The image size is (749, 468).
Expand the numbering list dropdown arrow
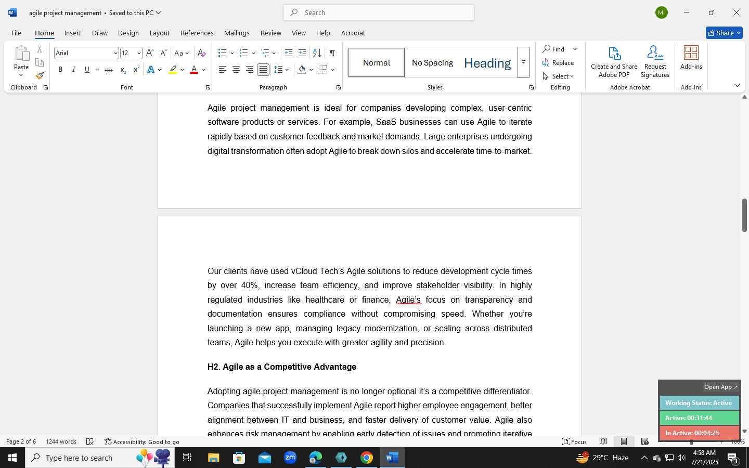click(253, 53)
